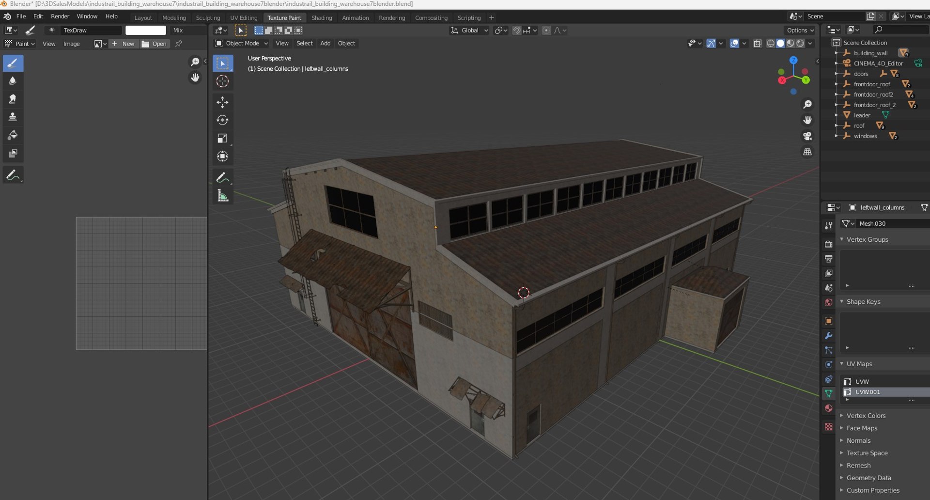Click the image editor pan hand icon
Screen dimensions: 930x500
195,78
